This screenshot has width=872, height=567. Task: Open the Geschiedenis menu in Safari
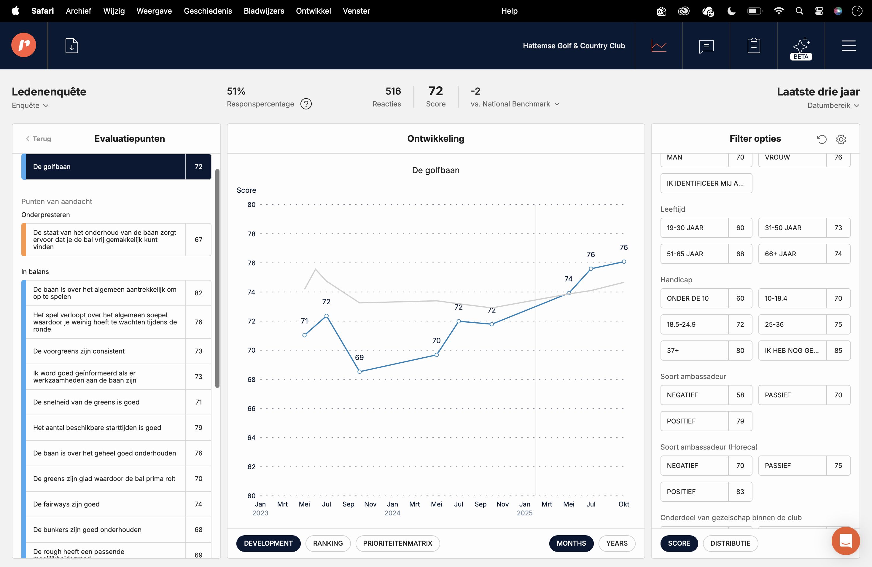point(208,11)
